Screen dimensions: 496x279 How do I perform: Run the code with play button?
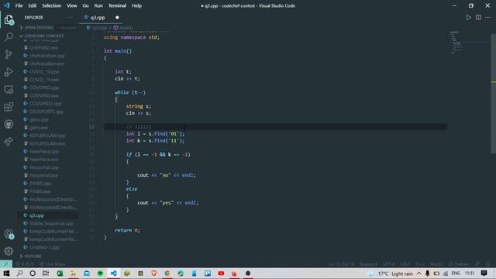(x=468, y=17)
